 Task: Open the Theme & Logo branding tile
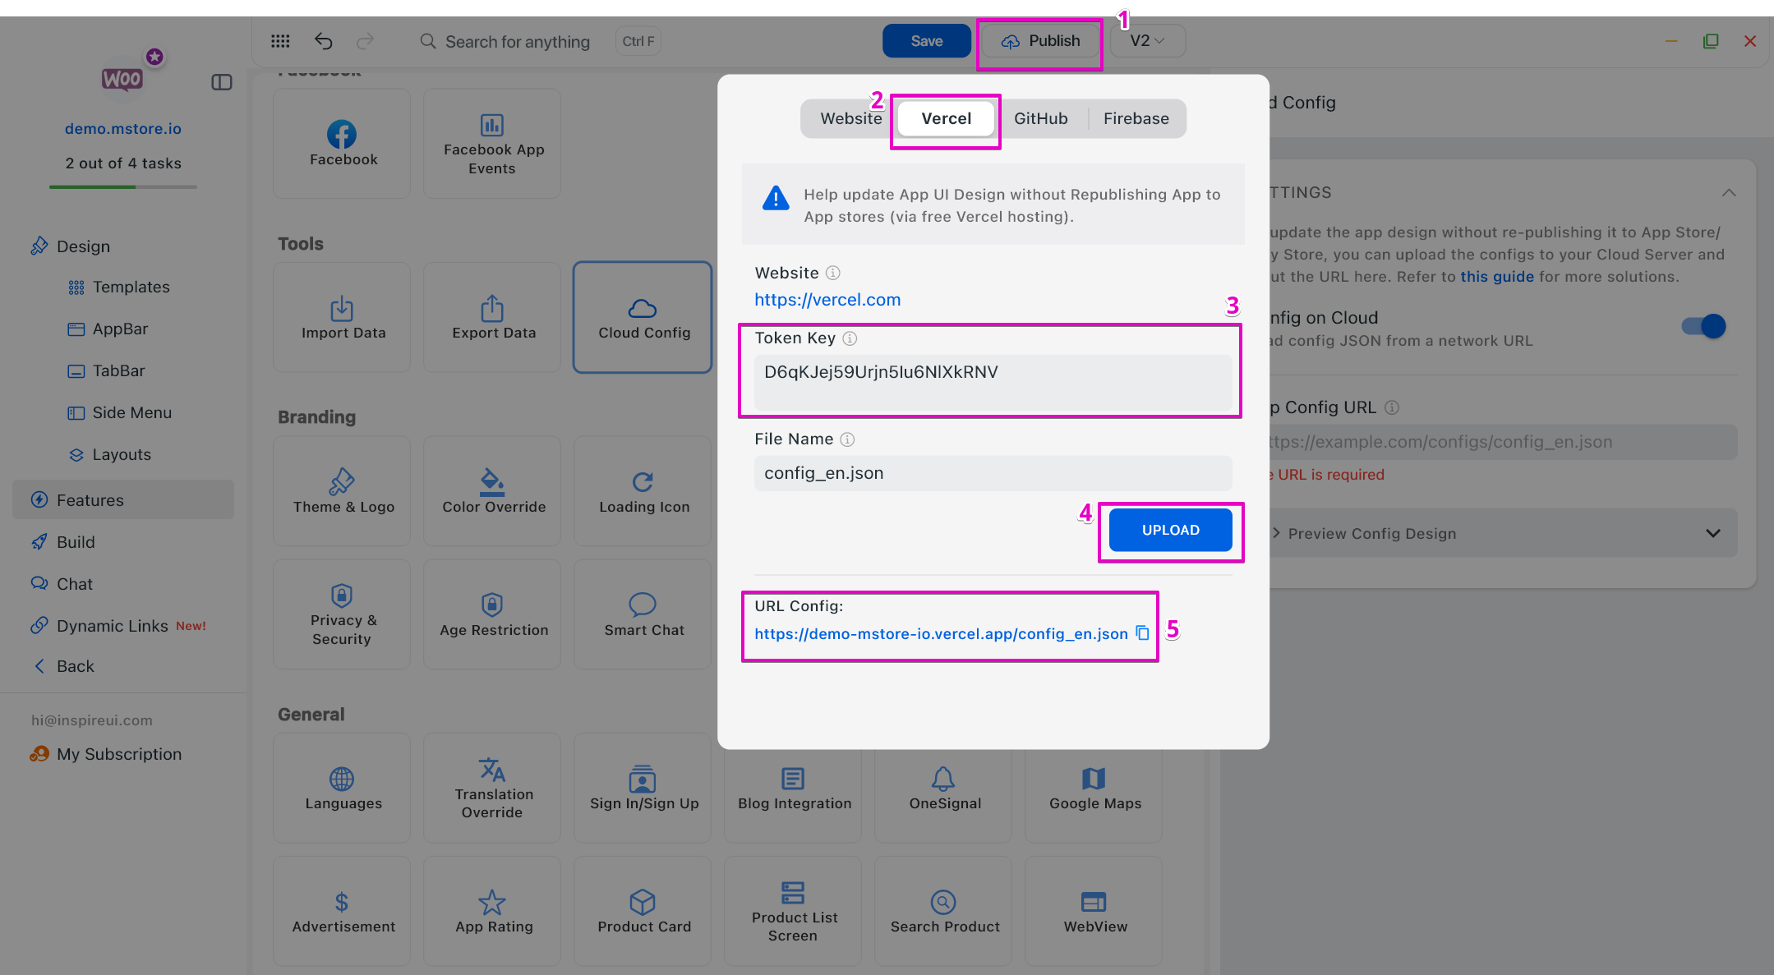coord(343,491)
